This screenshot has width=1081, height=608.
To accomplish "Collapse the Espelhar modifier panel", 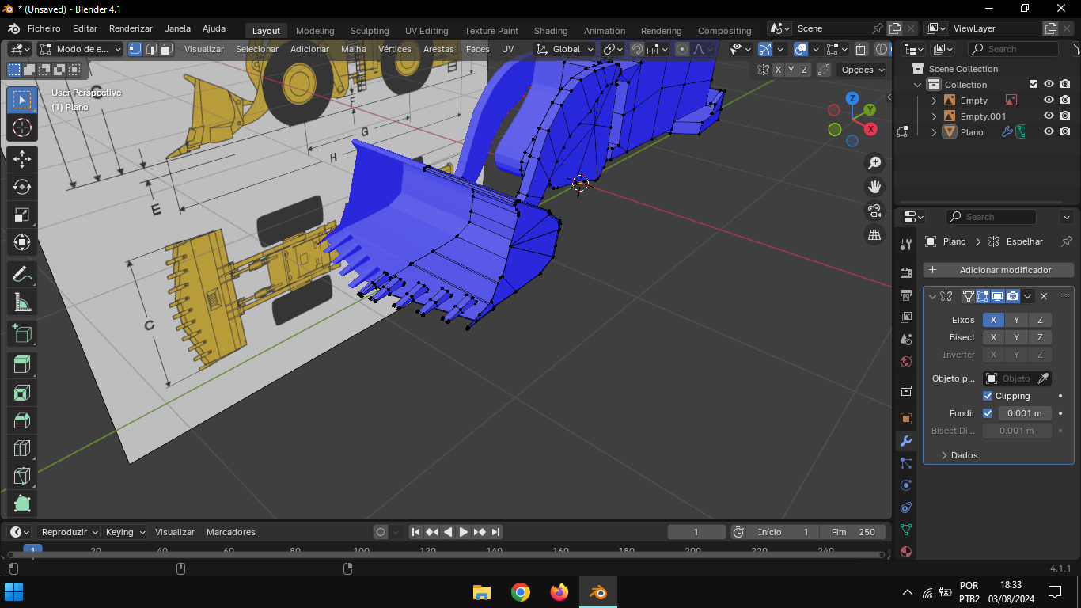I will pos(932,296).
